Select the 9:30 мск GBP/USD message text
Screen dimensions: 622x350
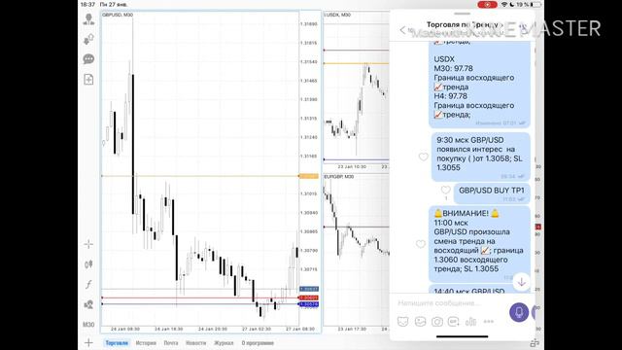click(479, 154)
